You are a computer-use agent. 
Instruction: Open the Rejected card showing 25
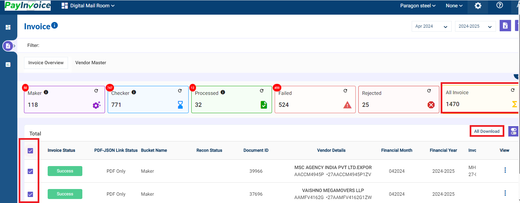tap(399, 100)
